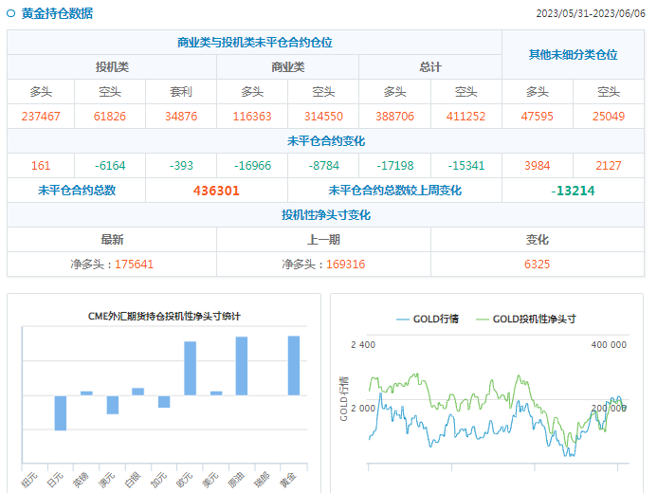Image resolution: width=657 pixels, height=493 pixels.
Task: Click the weekly change value -13214
Action: pyautogui.click(x=573, y=191)
